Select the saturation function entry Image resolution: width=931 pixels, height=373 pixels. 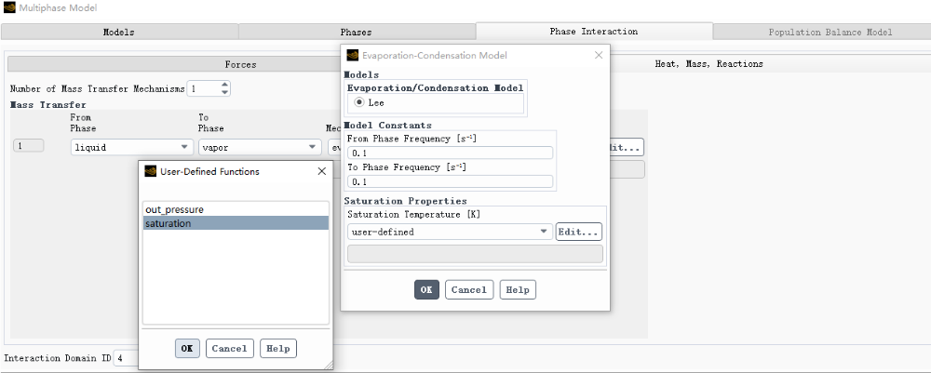coord(236,223)
